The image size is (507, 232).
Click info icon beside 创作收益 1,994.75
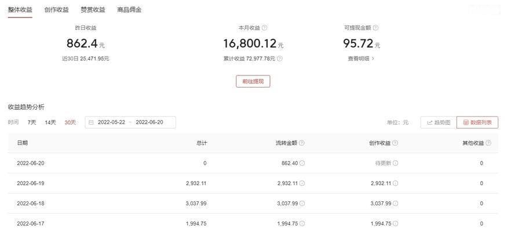395,223
